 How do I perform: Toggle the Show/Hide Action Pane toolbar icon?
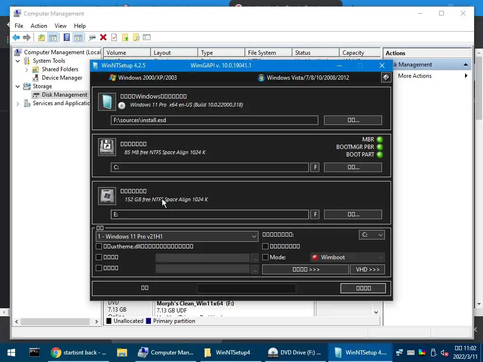coord(78,38)
